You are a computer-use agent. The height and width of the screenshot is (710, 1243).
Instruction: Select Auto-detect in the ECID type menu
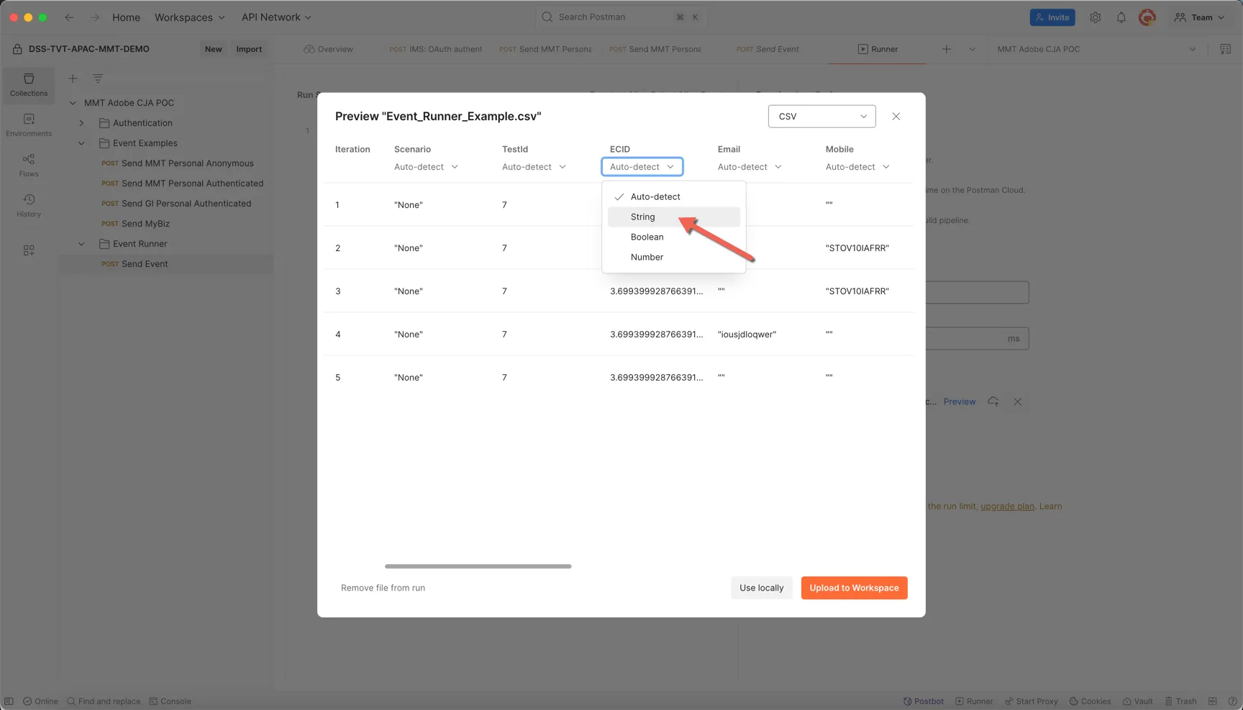click(x=673, y=196)
